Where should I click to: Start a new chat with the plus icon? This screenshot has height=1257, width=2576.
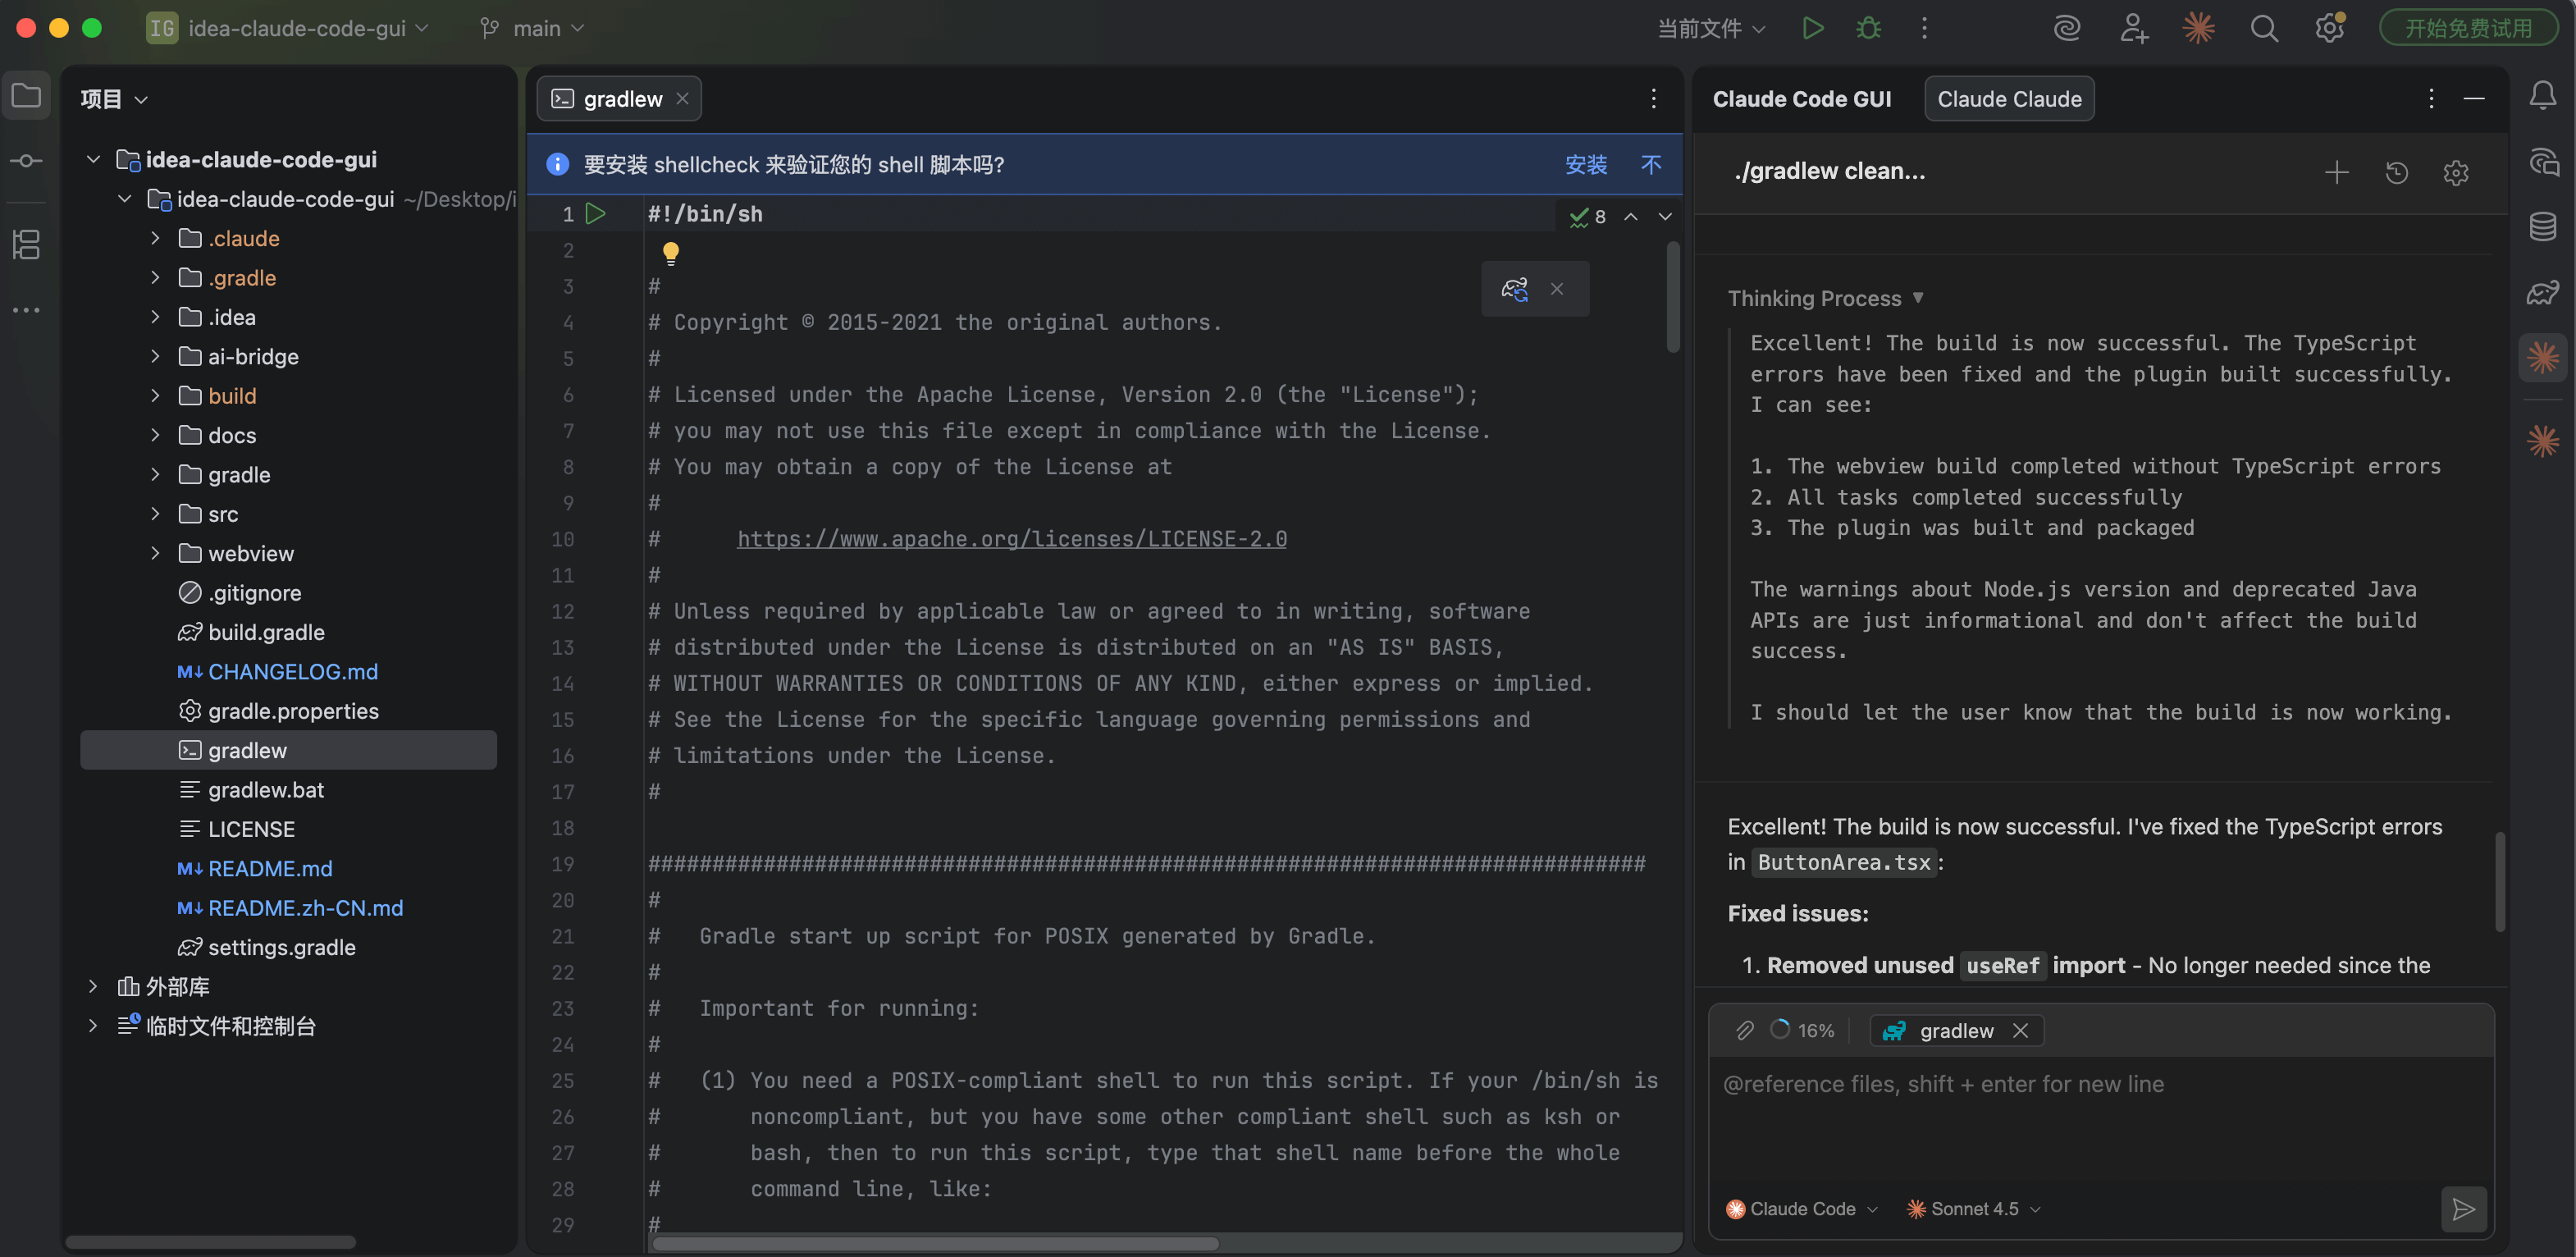click(x=2336, y=173)
